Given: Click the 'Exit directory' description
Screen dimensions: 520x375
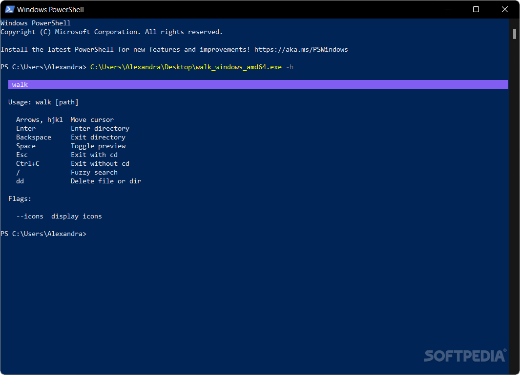Looking at the screenshot, I should click(x=98, y=137).
